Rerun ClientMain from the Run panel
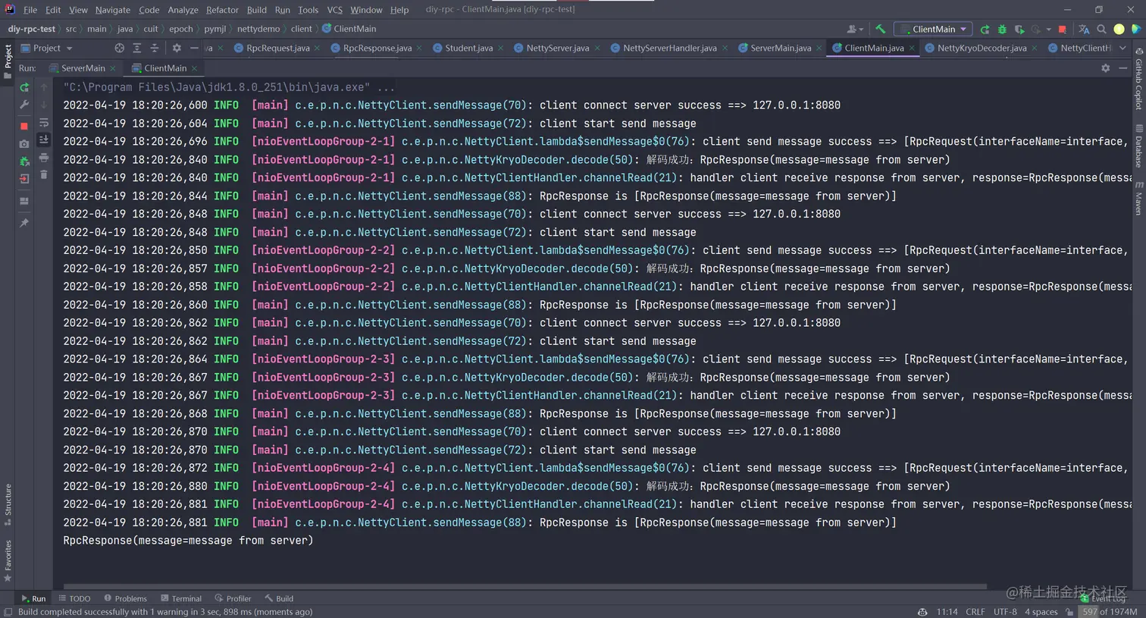 click(x=24, y=87)
